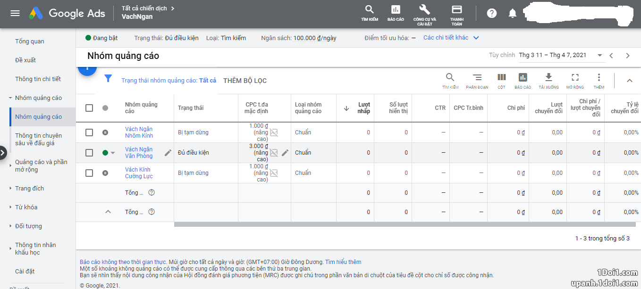Image resolution: width=641 pixels, height=289 pixels.
Task: Click the horizontal table scrollbar
Action: (405, 224)
